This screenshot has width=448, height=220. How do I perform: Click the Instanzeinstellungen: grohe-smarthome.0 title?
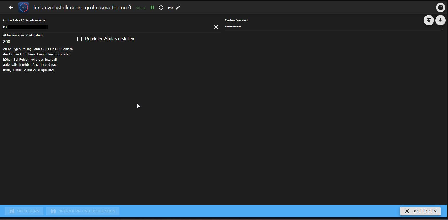click(82, 8)
